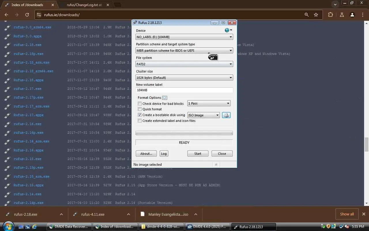Open the Windows Start menu orb
Image resolution: width=369 pixels, height=231 pixels.
[x=8, y=226]
